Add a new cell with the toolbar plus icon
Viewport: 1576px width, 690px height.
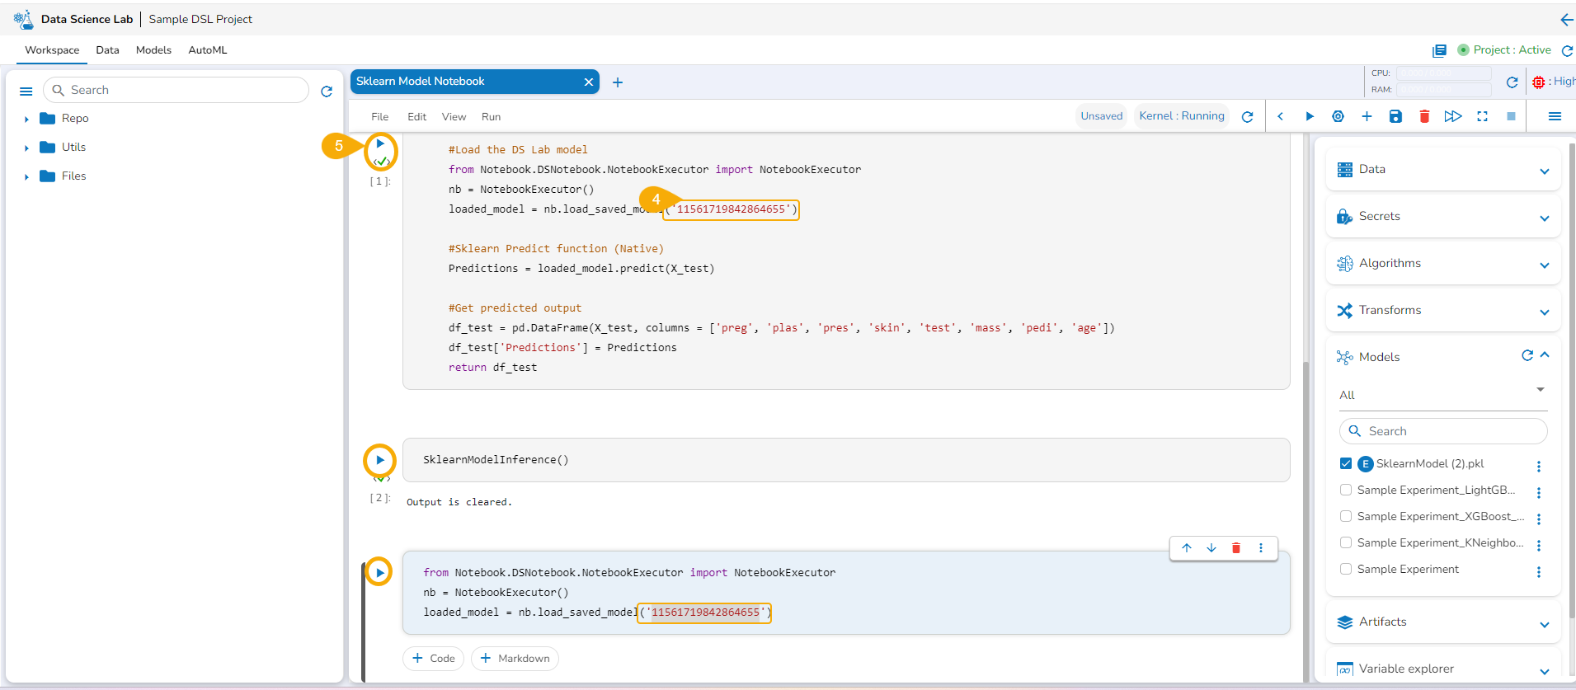click(1367, 116)
